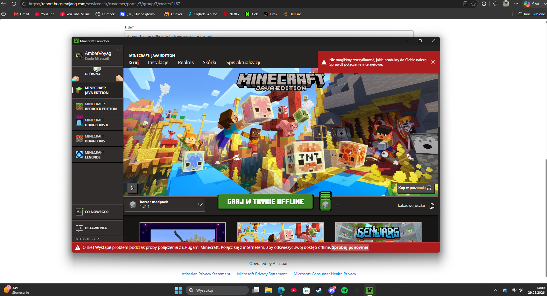Open Edge settings and more menu
This screenshot has width=547, height=296.
[x=516, y=4]
